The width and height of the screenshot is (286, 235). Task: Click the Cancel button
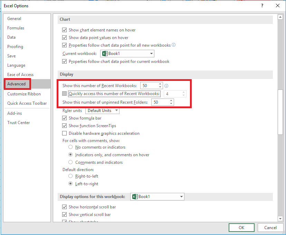[270, 227]
